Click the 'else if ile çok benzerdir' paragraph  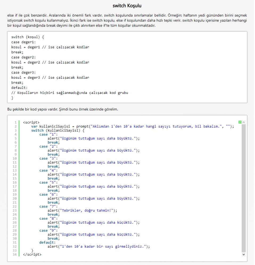[x=127, y=21]
